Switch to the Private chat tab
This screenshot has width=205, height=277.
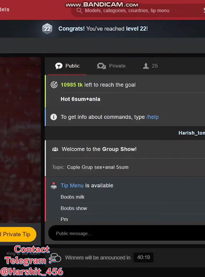click(111, 66)
